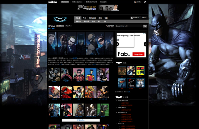This screenshot has height=129, width=199.
Task: Open the Commissioner Gordon thumbnail with glasses
Action: pos(54,110)
